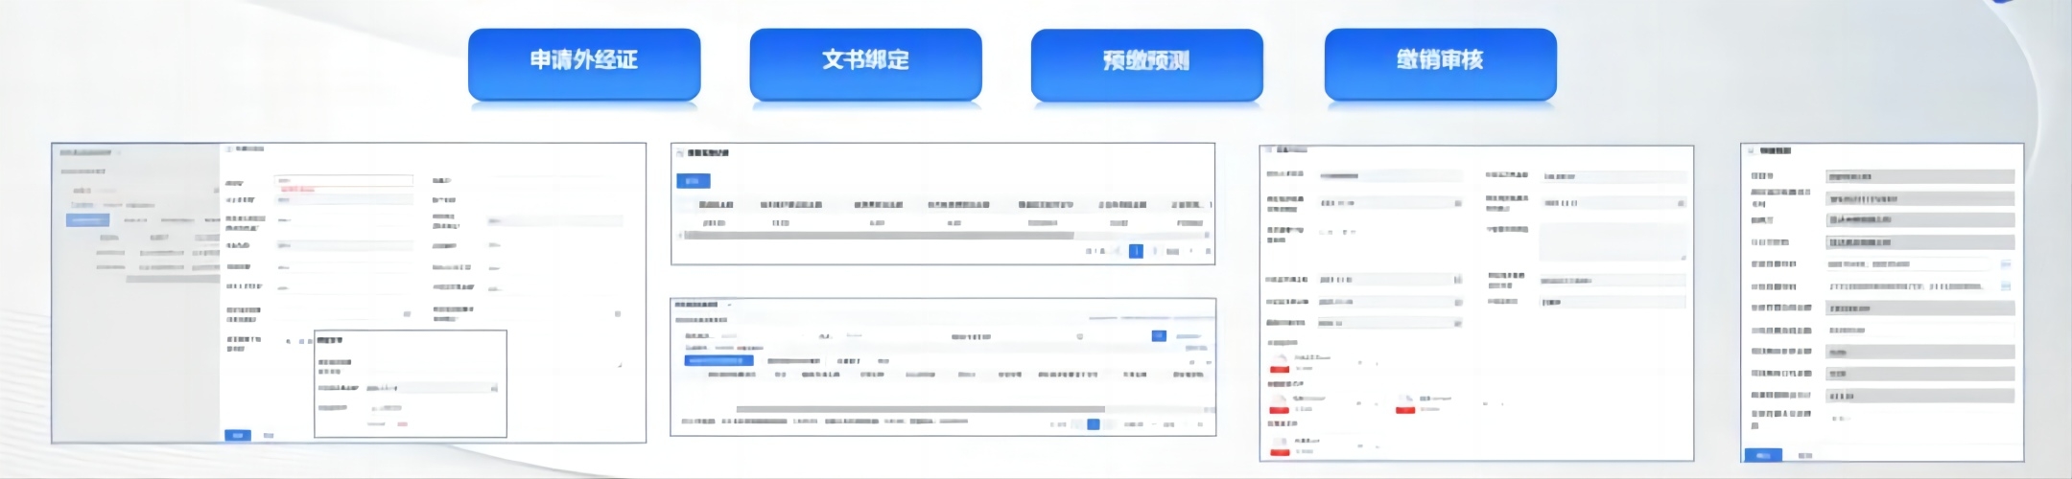
Task: Select the 文书绑定 step button
Action: (865, 61)
